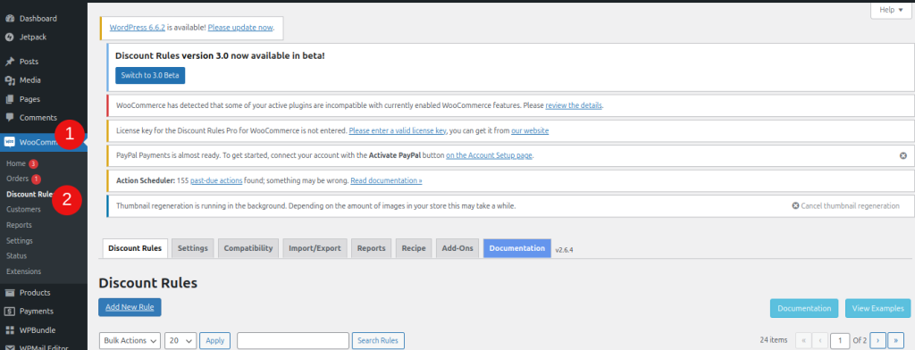Cancel thumbnail regeneration
915x350 pixels.
click(845, 206)
